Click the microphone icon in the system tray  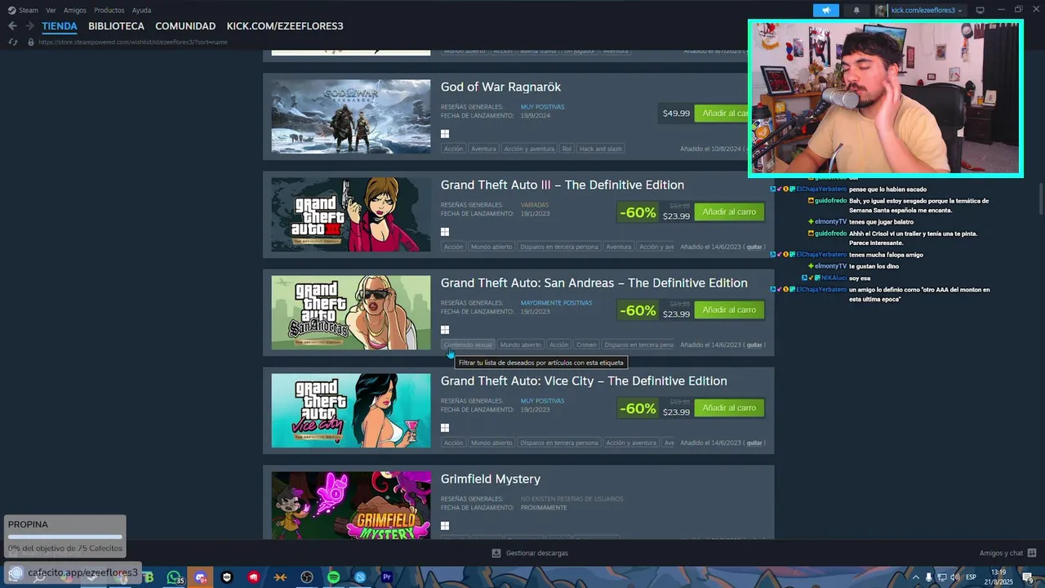(928, 577)
